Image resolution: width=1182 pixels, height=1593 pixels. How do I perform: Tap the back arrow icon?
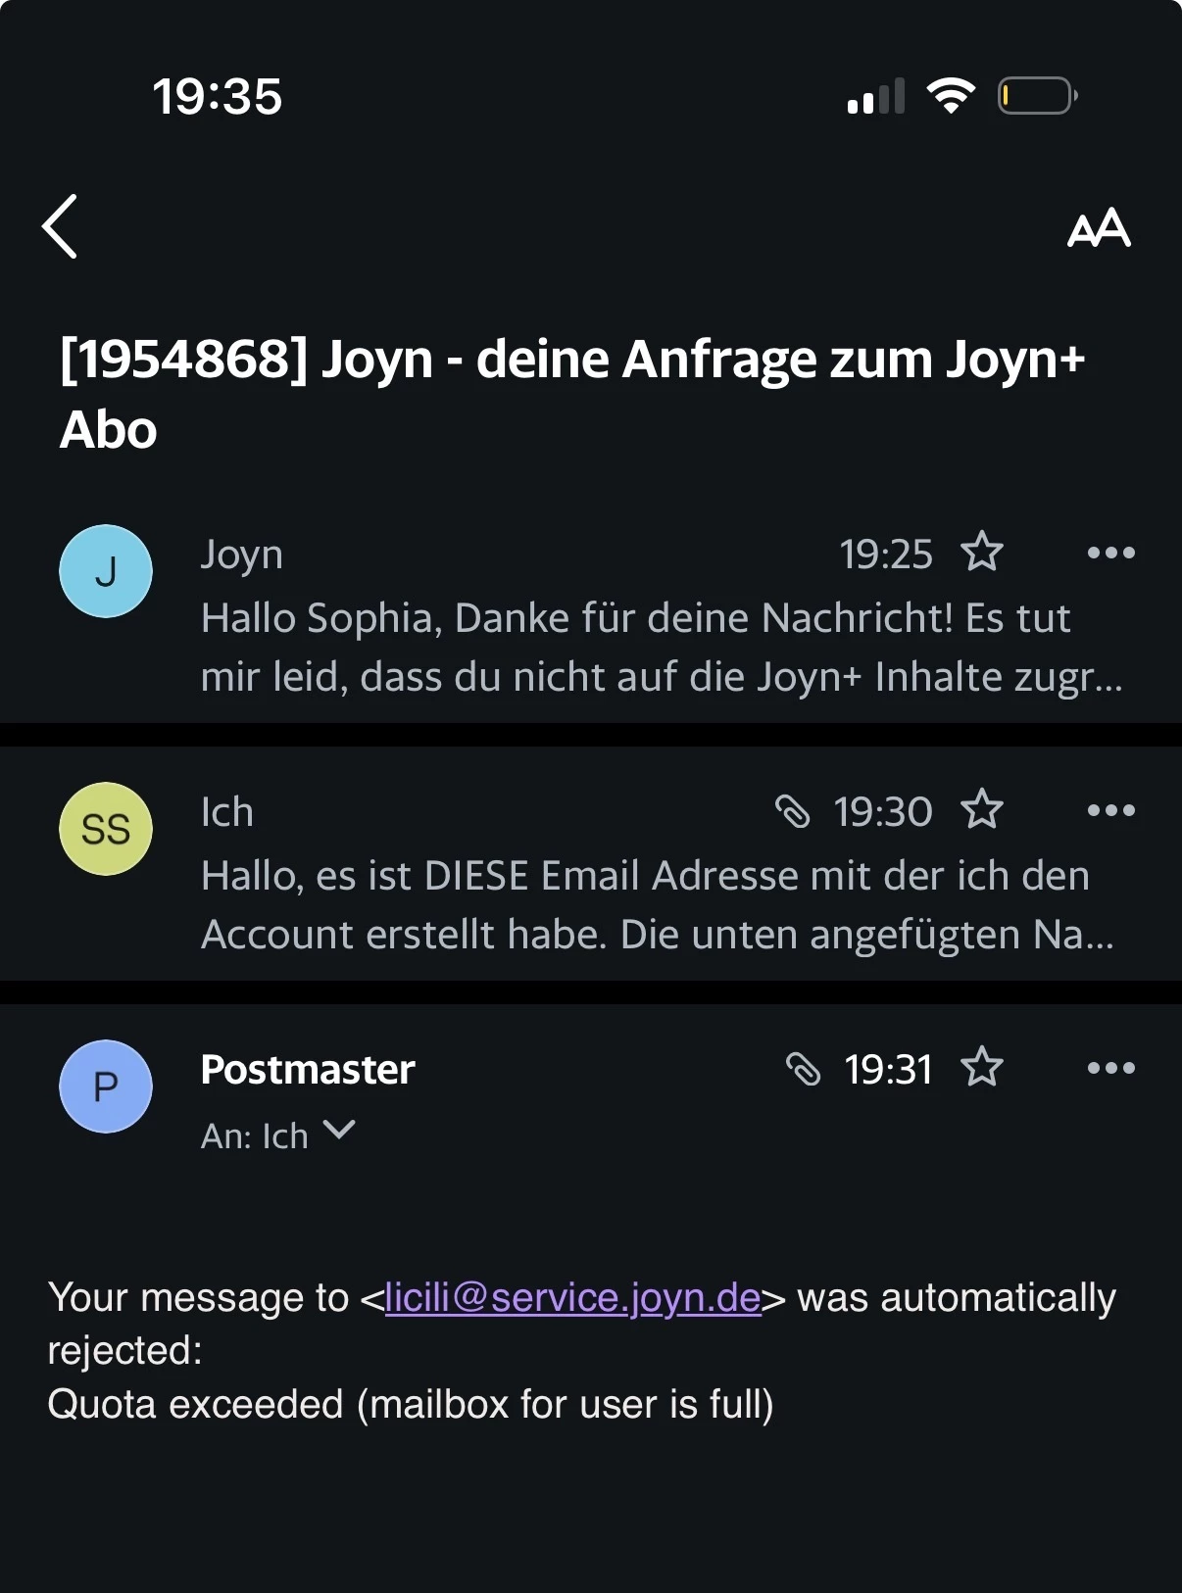(x=60, y=226)
